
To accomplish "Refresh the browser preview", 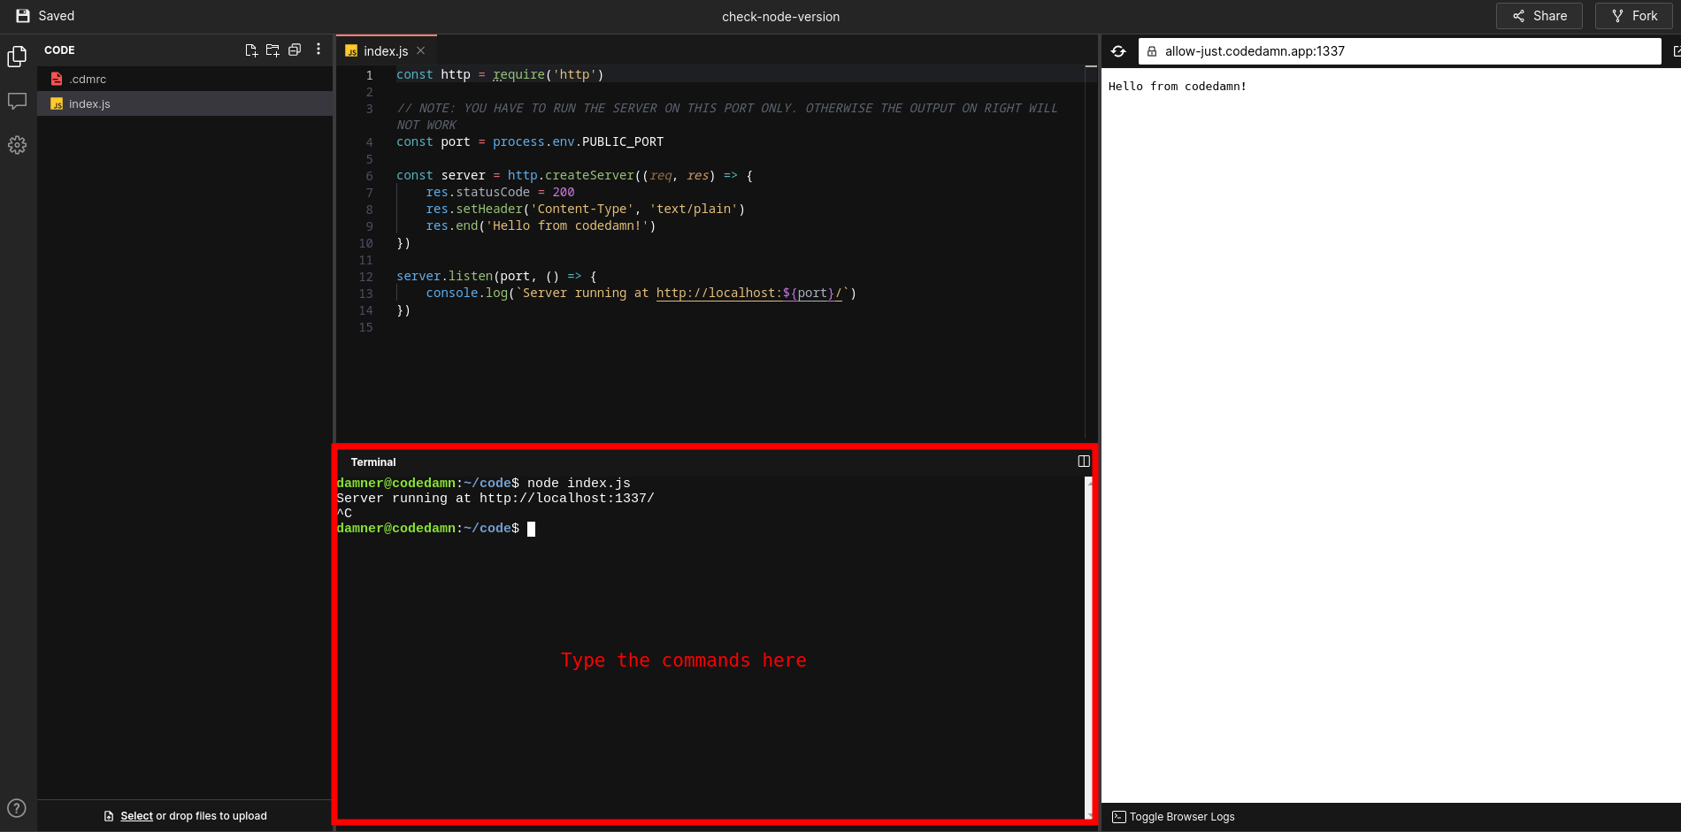I will coord(1118,50).
